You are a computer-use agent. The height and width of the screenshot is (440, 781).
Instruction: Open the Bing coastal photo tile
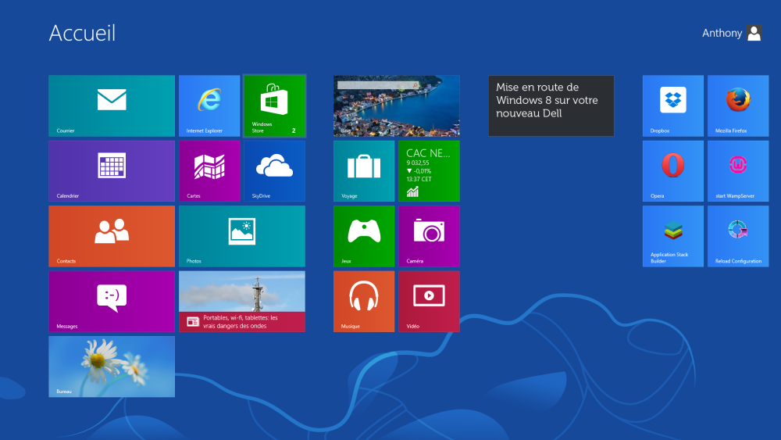[397, 106]
